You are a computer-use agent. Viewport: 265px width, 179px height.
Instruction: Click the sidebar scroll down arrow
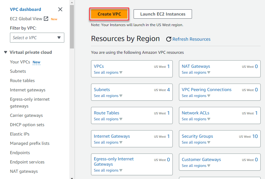click(x=72, y=178)
